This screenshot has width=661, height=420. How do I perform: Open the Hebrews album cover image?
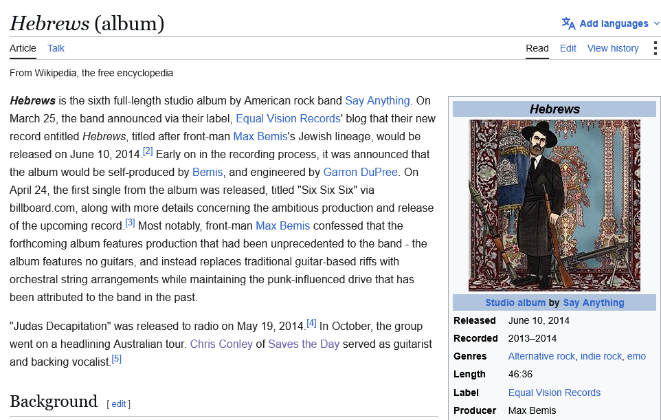click(x=554, y=206)
